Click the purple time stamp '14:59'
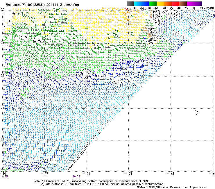This screenshot has height=189, width=215. (x=76, y=176)
